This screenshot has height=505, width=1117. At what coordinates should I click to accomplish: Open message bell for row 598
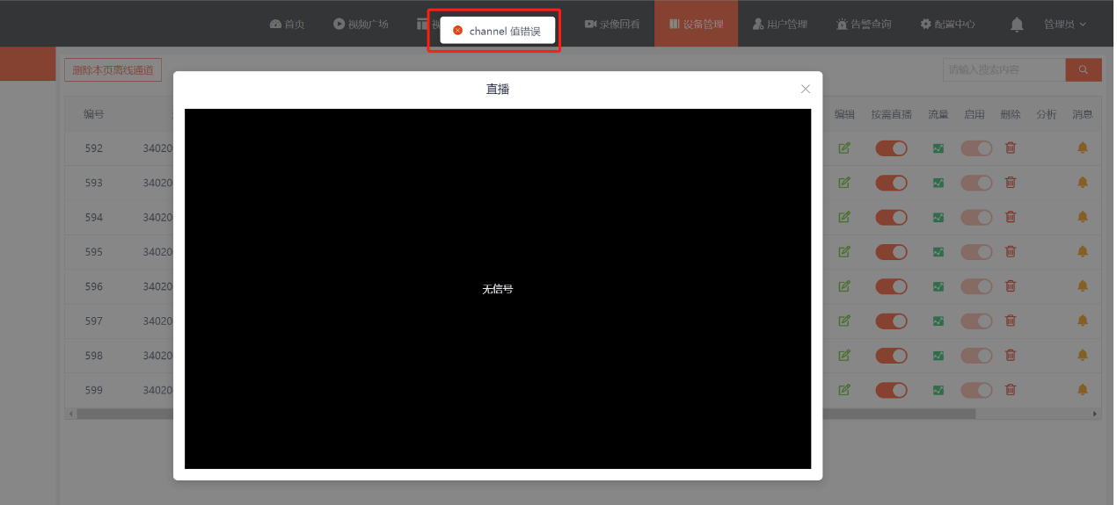coord(1083,355)
